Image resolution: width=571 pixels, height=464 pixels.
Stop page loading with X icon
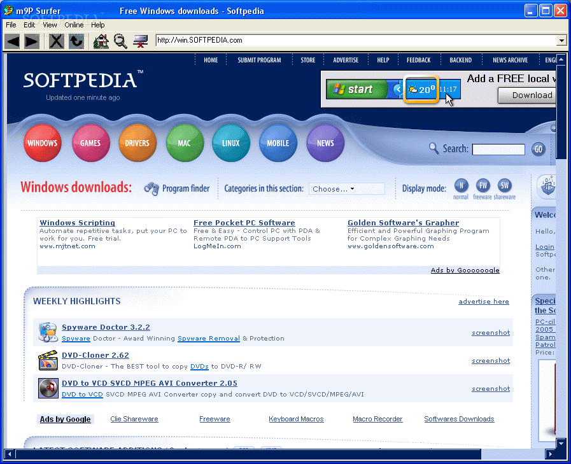[x=57, y=41]
